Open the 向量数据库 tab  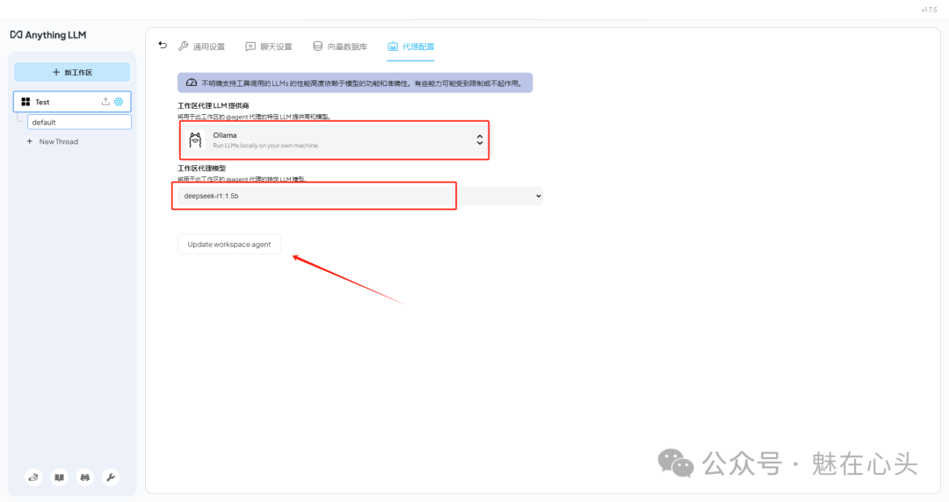point(340,47)
